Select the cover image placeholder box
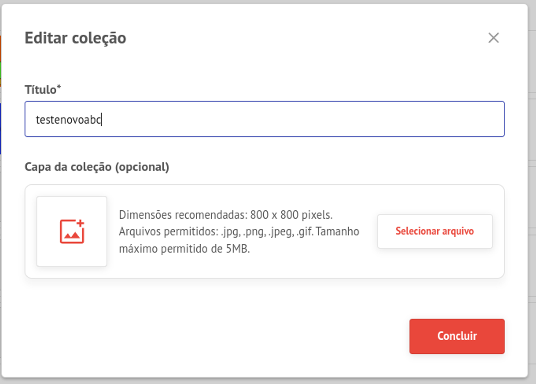This screenshot has width=536, height=384. tap(72, 231)
